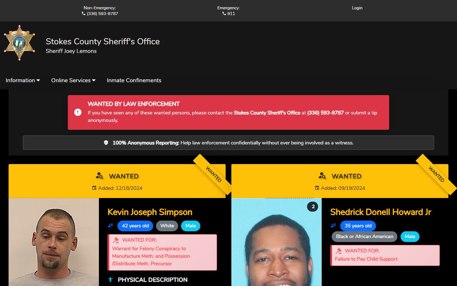Expand the Information dropdown menu
457x286 pixels.
coord(22,80)
